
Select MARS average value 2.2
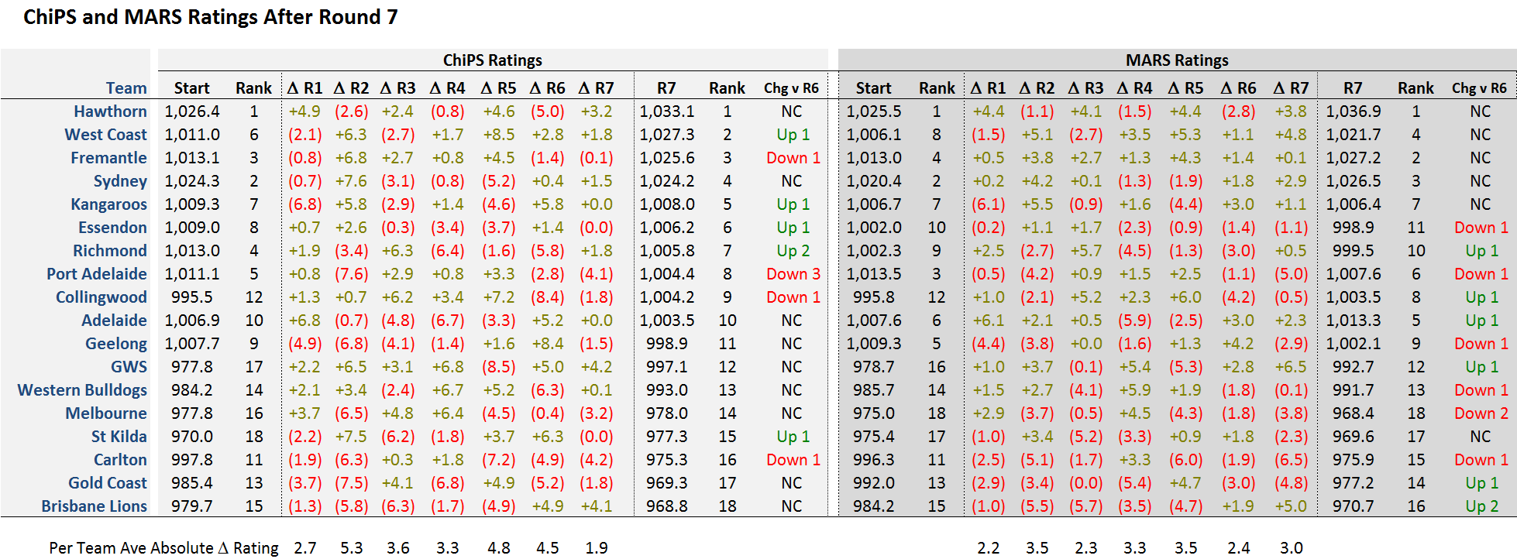click(x=989, y=548)
